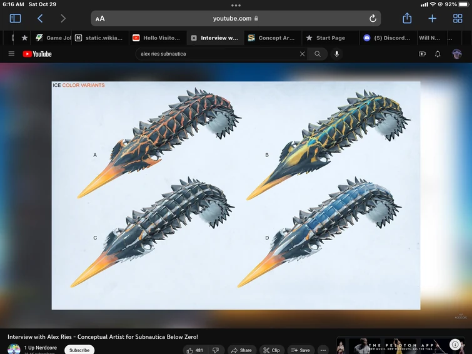Click the video title text
Viewport: 472px width, 354px height.
coord(103,337)
